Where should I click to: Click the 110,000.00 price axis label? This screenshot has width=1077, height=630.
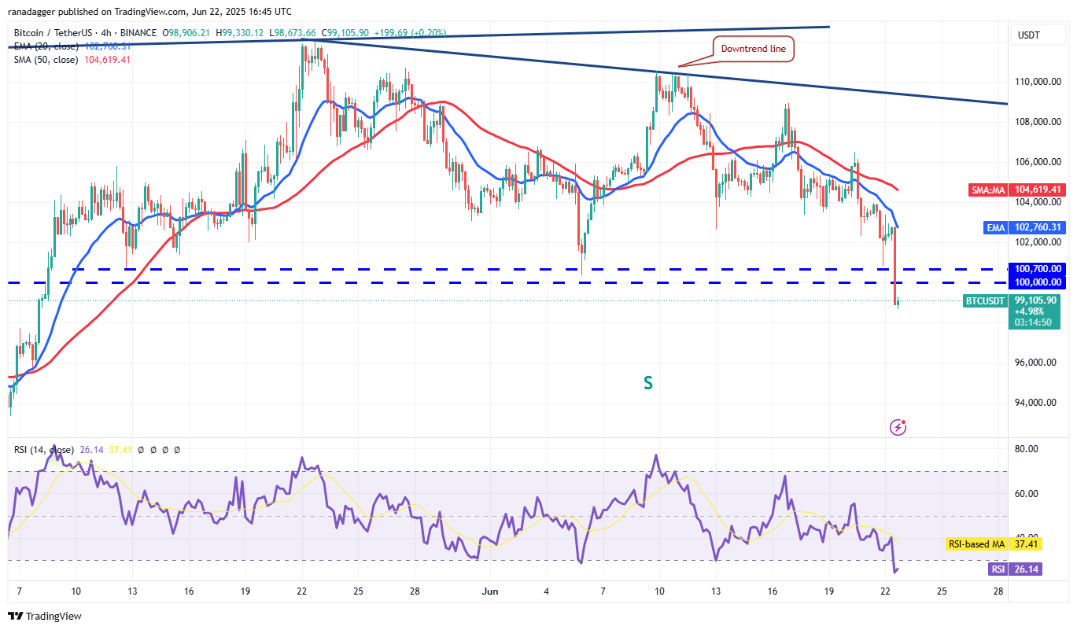[1038, 82]
